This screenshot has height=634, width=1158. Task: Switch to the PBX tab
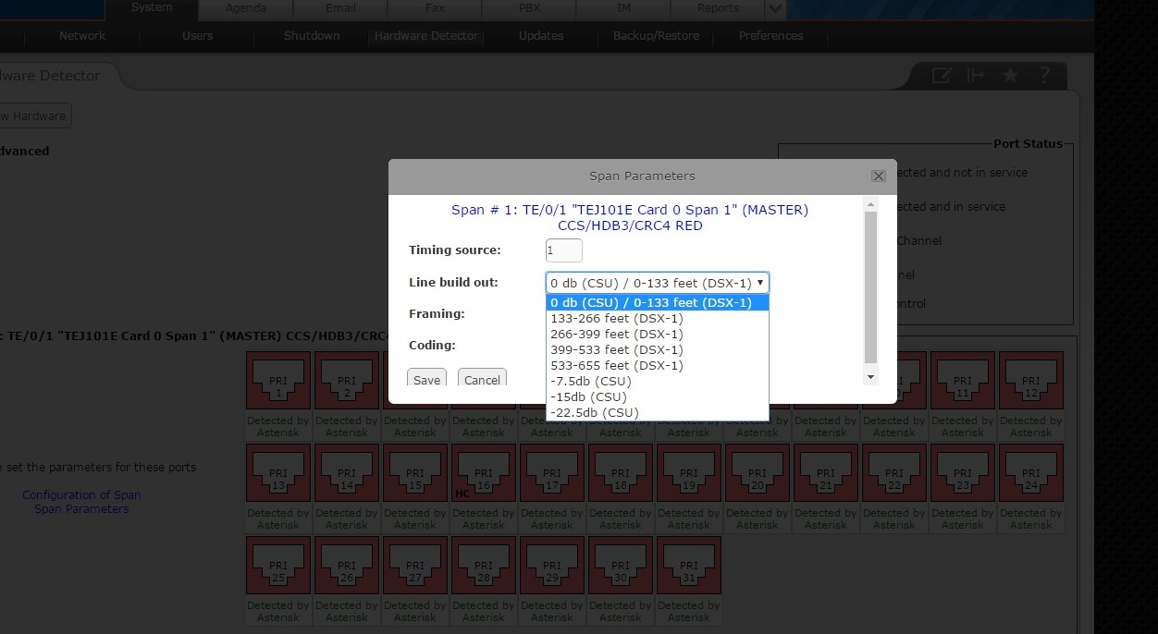coord(530,8)
